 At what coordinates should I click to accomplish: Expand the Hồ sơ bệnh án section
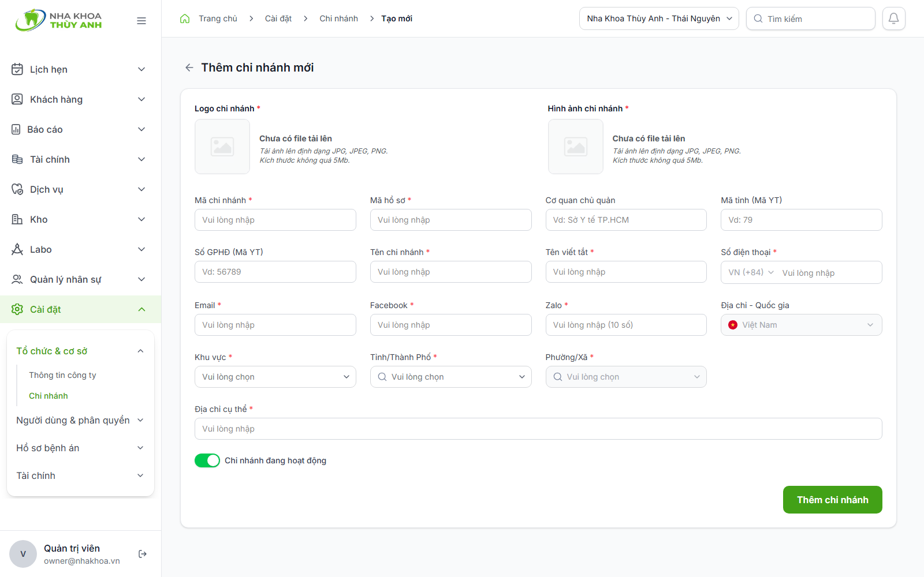coord(80,448)
